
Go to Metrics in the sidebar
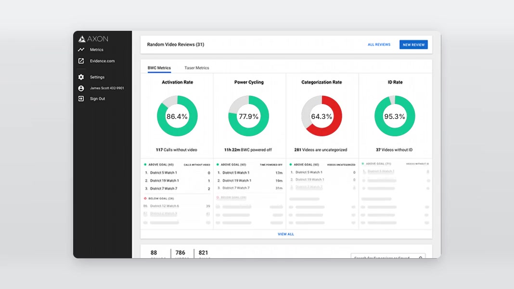(x=96, y=50)
